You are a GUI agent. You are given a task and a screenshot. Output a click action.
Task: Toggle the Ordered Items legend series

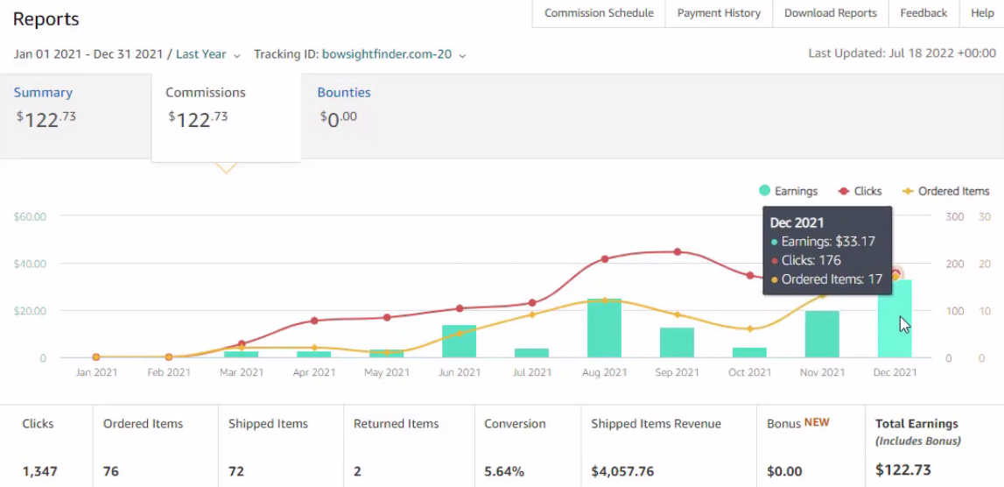click(945, 191)
